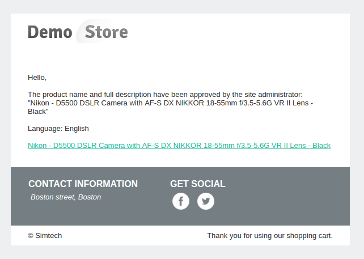This screenshot has width=364, height=259.
Task: Click the "Black" ending of the green product link
Action: (321, 146)
